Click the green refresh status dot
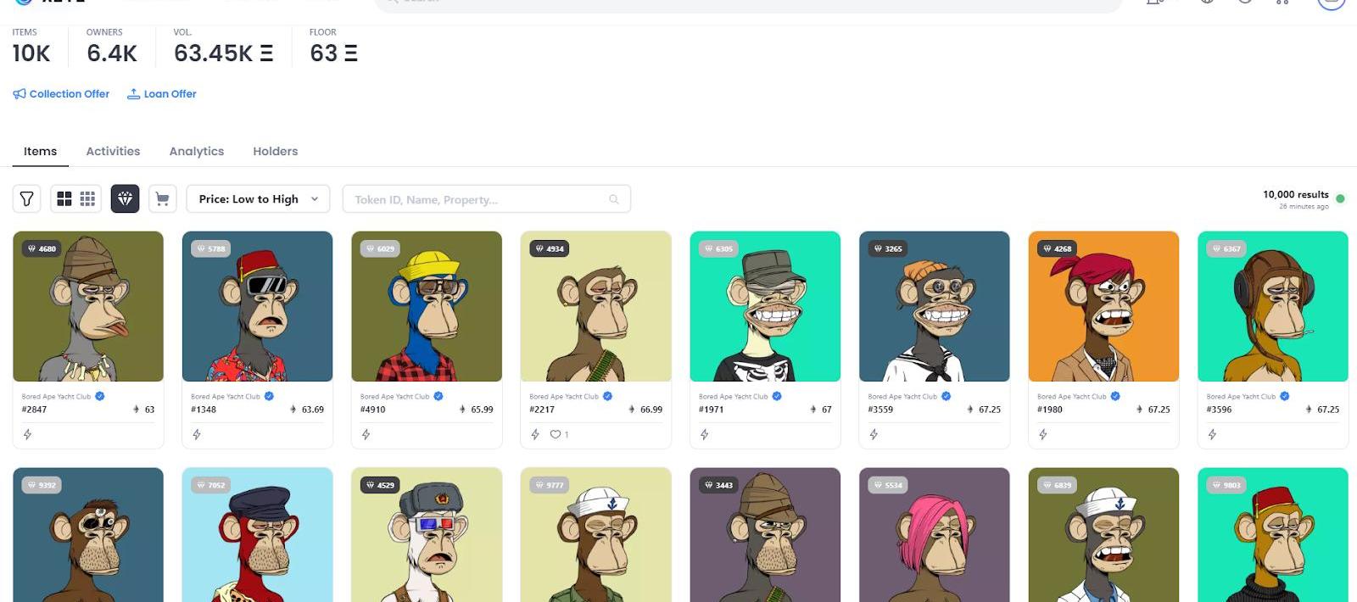The image size is (1357, 602). pyautogui.click(x=1340, y=199)
